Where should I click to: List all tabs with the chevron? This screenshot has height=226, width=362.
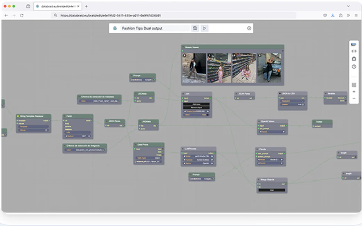click(348, 6)
